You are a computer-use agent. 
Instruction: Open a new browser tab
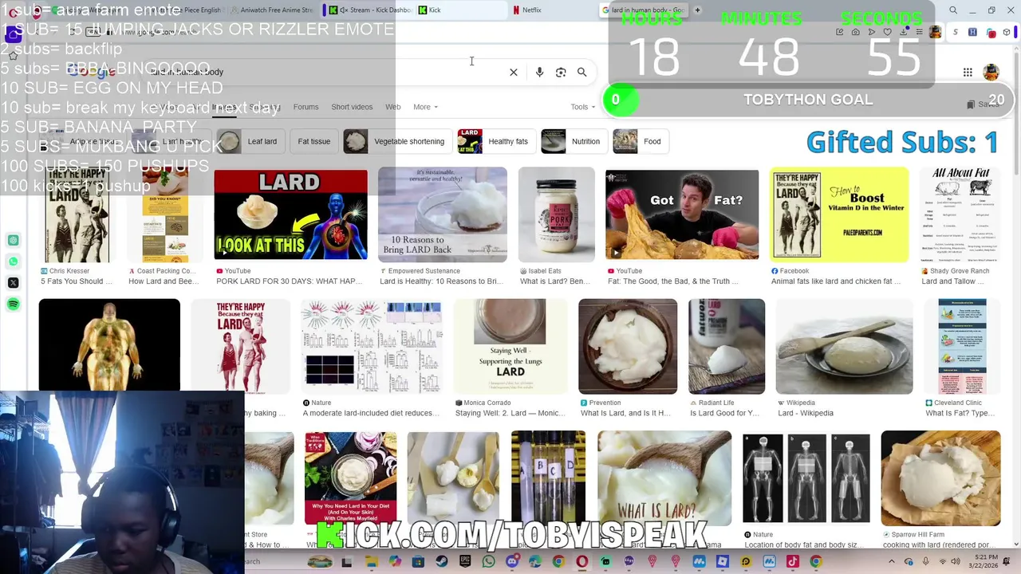click(x=697, y=10)
